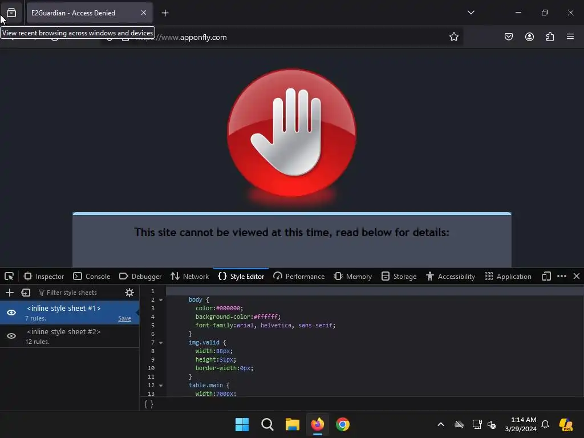
Task: Show hidden system tray icons
Action: tap(441, 424)
